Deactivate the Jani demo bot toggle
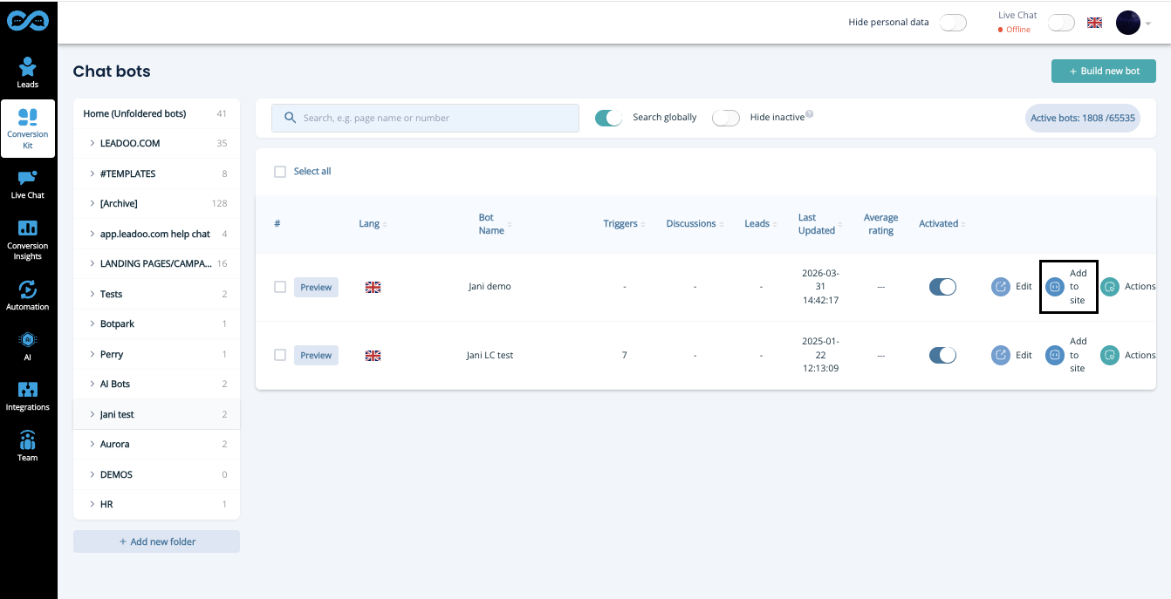 (x=942, y=287)
